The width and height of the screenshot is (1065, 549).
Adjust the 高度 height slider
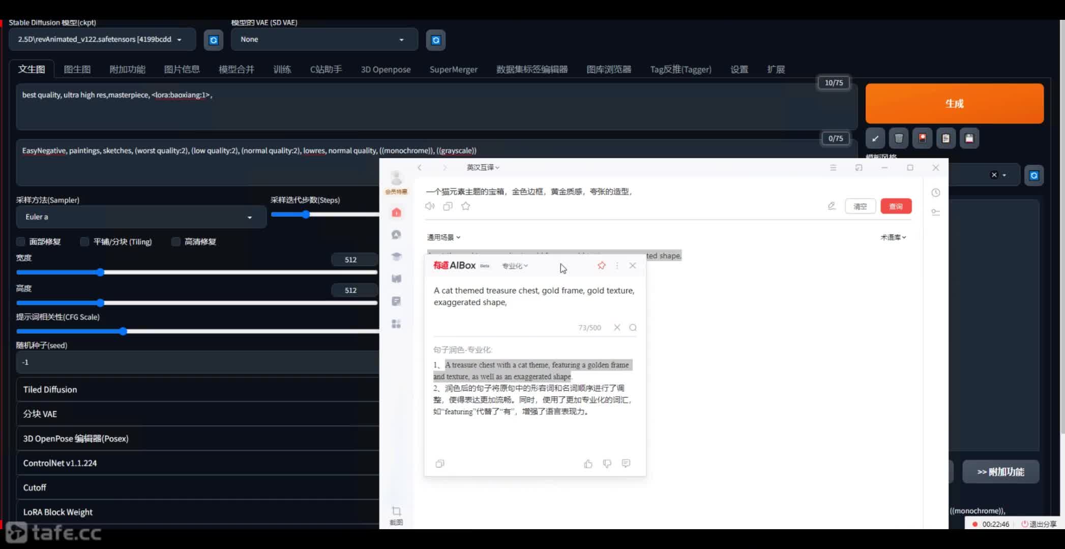pyautogui.click(x=197, y=303)
